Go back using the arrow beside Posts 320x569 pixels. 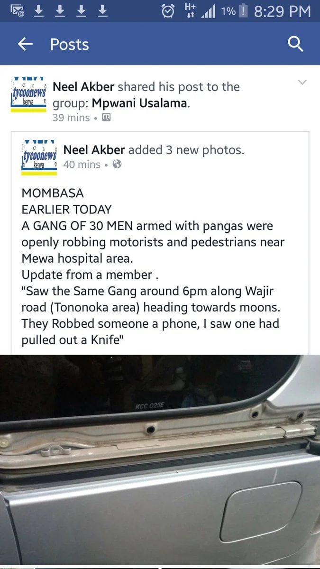coord(25,44)
